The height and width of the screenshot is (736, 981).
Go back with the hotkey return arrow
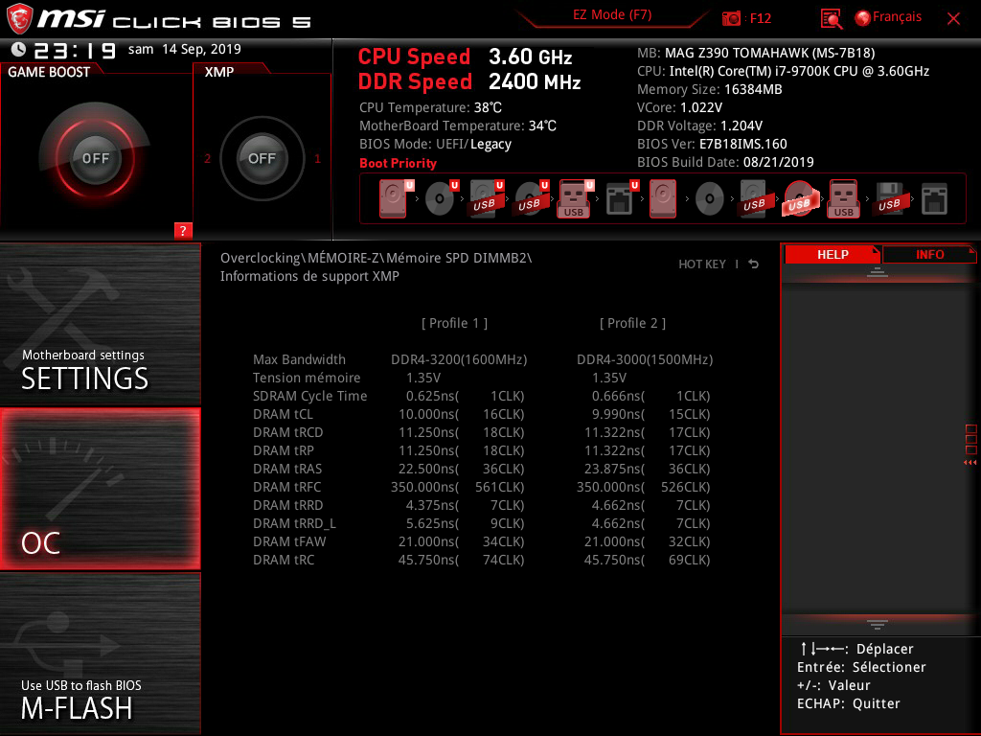click(754, 264)
